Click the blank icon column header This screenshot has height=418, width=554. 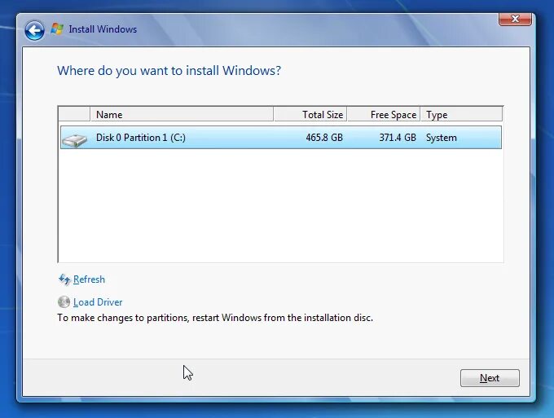point(74,115)
